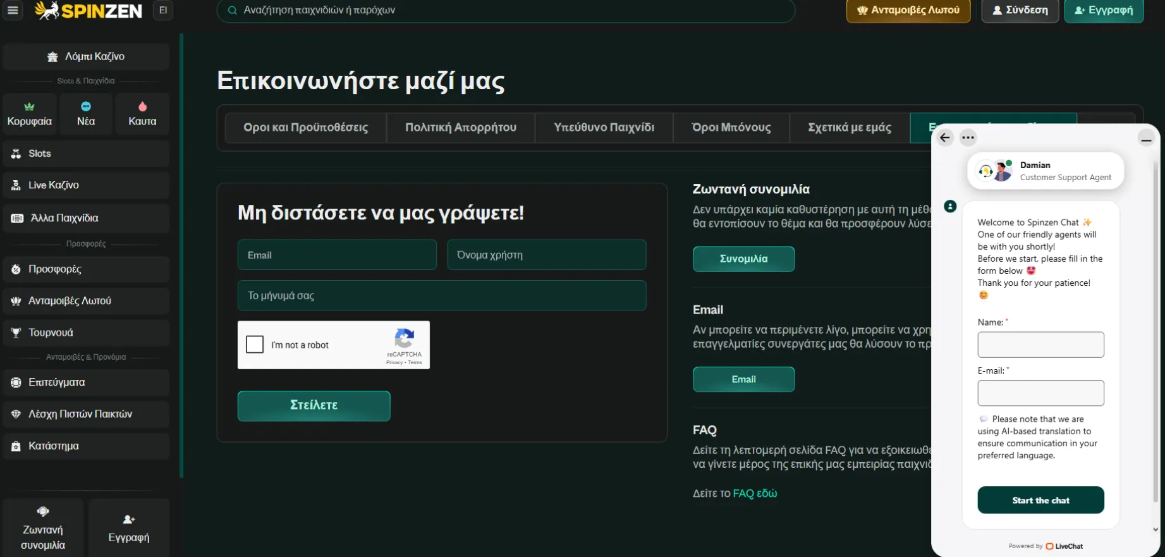Screen dimensions: 1165x557
Task: Open the El language selector
Action: [x=163, y=10]
